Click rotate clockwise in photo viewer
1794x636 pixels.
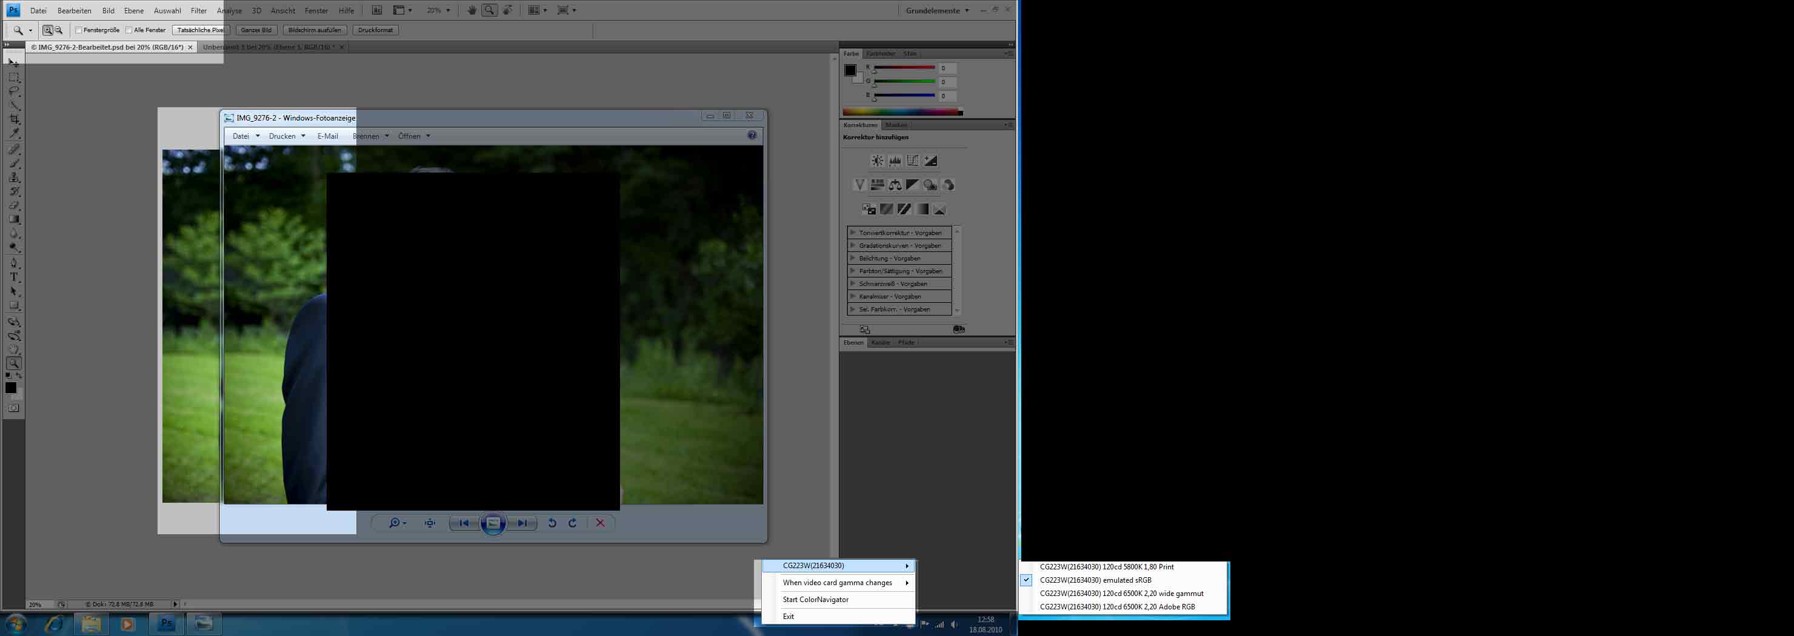(573, 523)
